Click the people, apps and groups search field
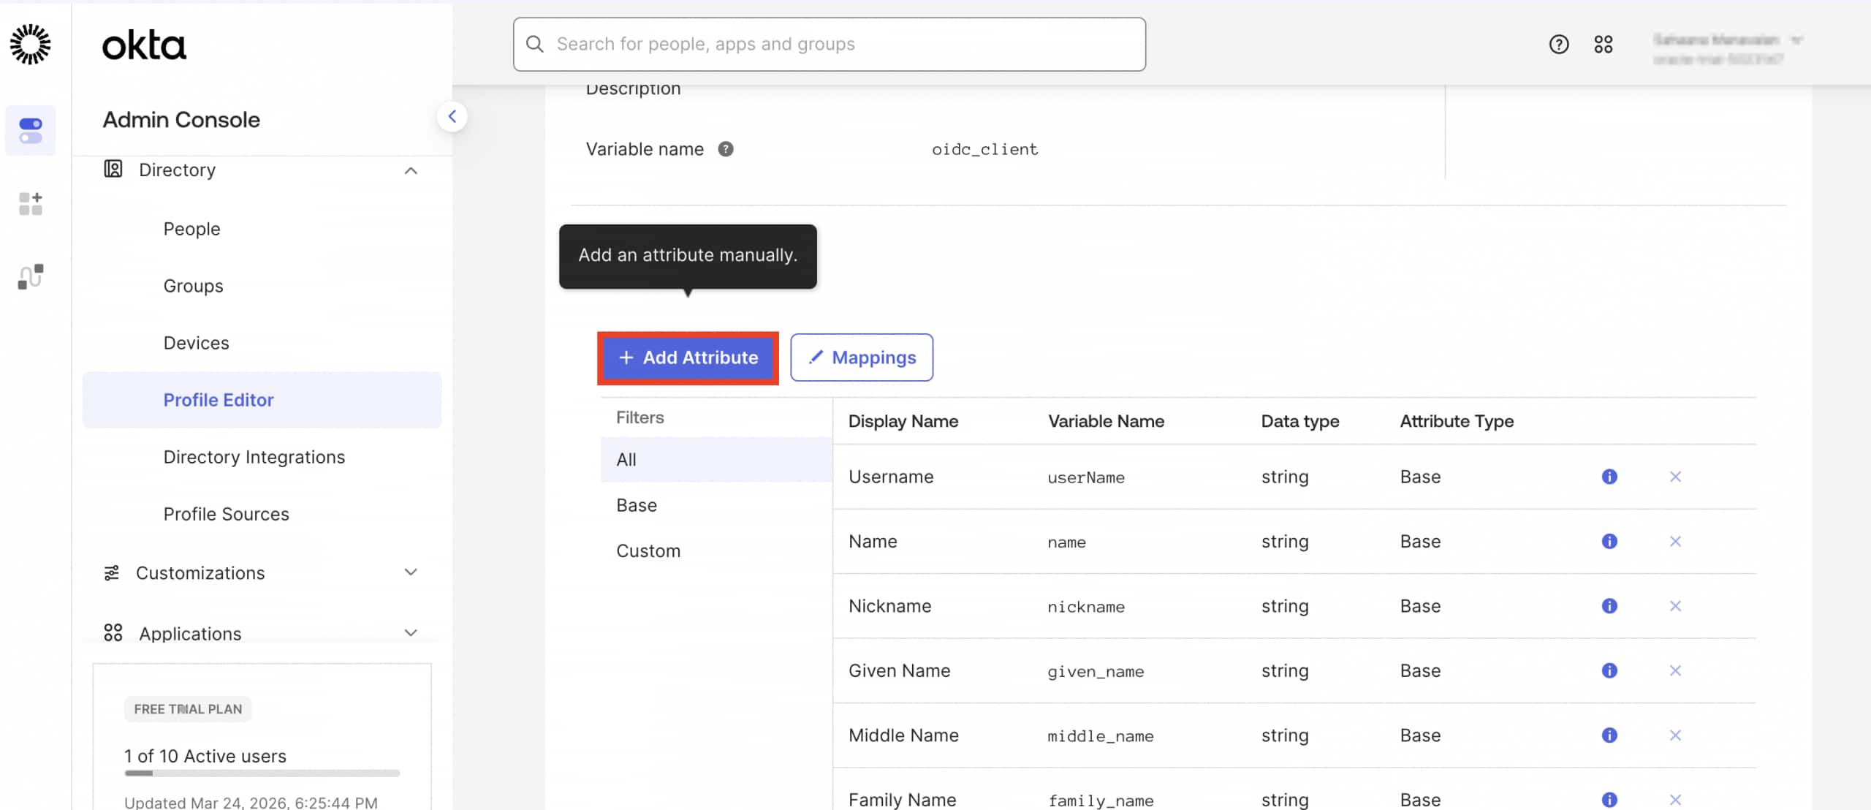The image size is (1871, 810). 829,45
